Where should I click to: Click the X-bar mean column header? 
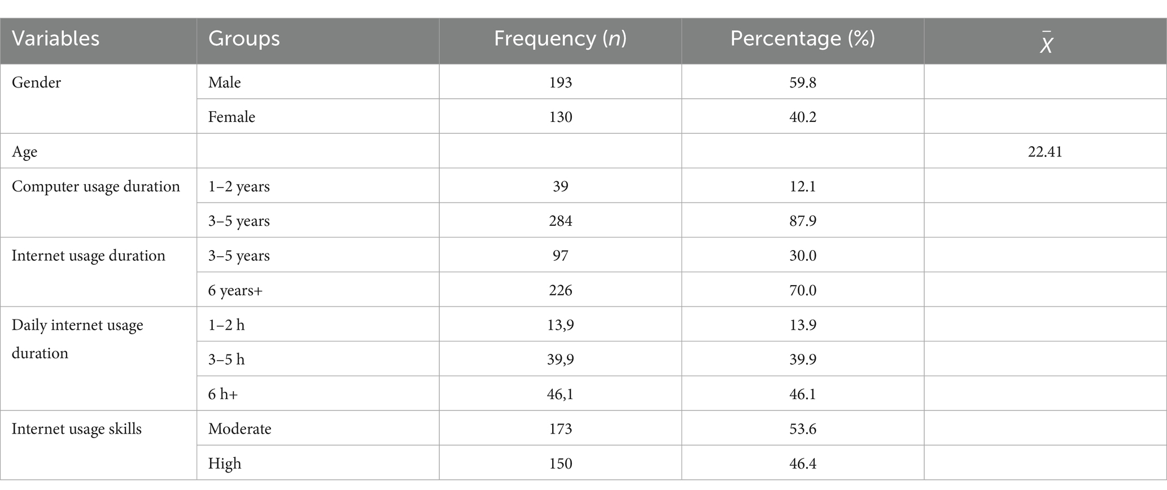click(x=1046, y=43)
